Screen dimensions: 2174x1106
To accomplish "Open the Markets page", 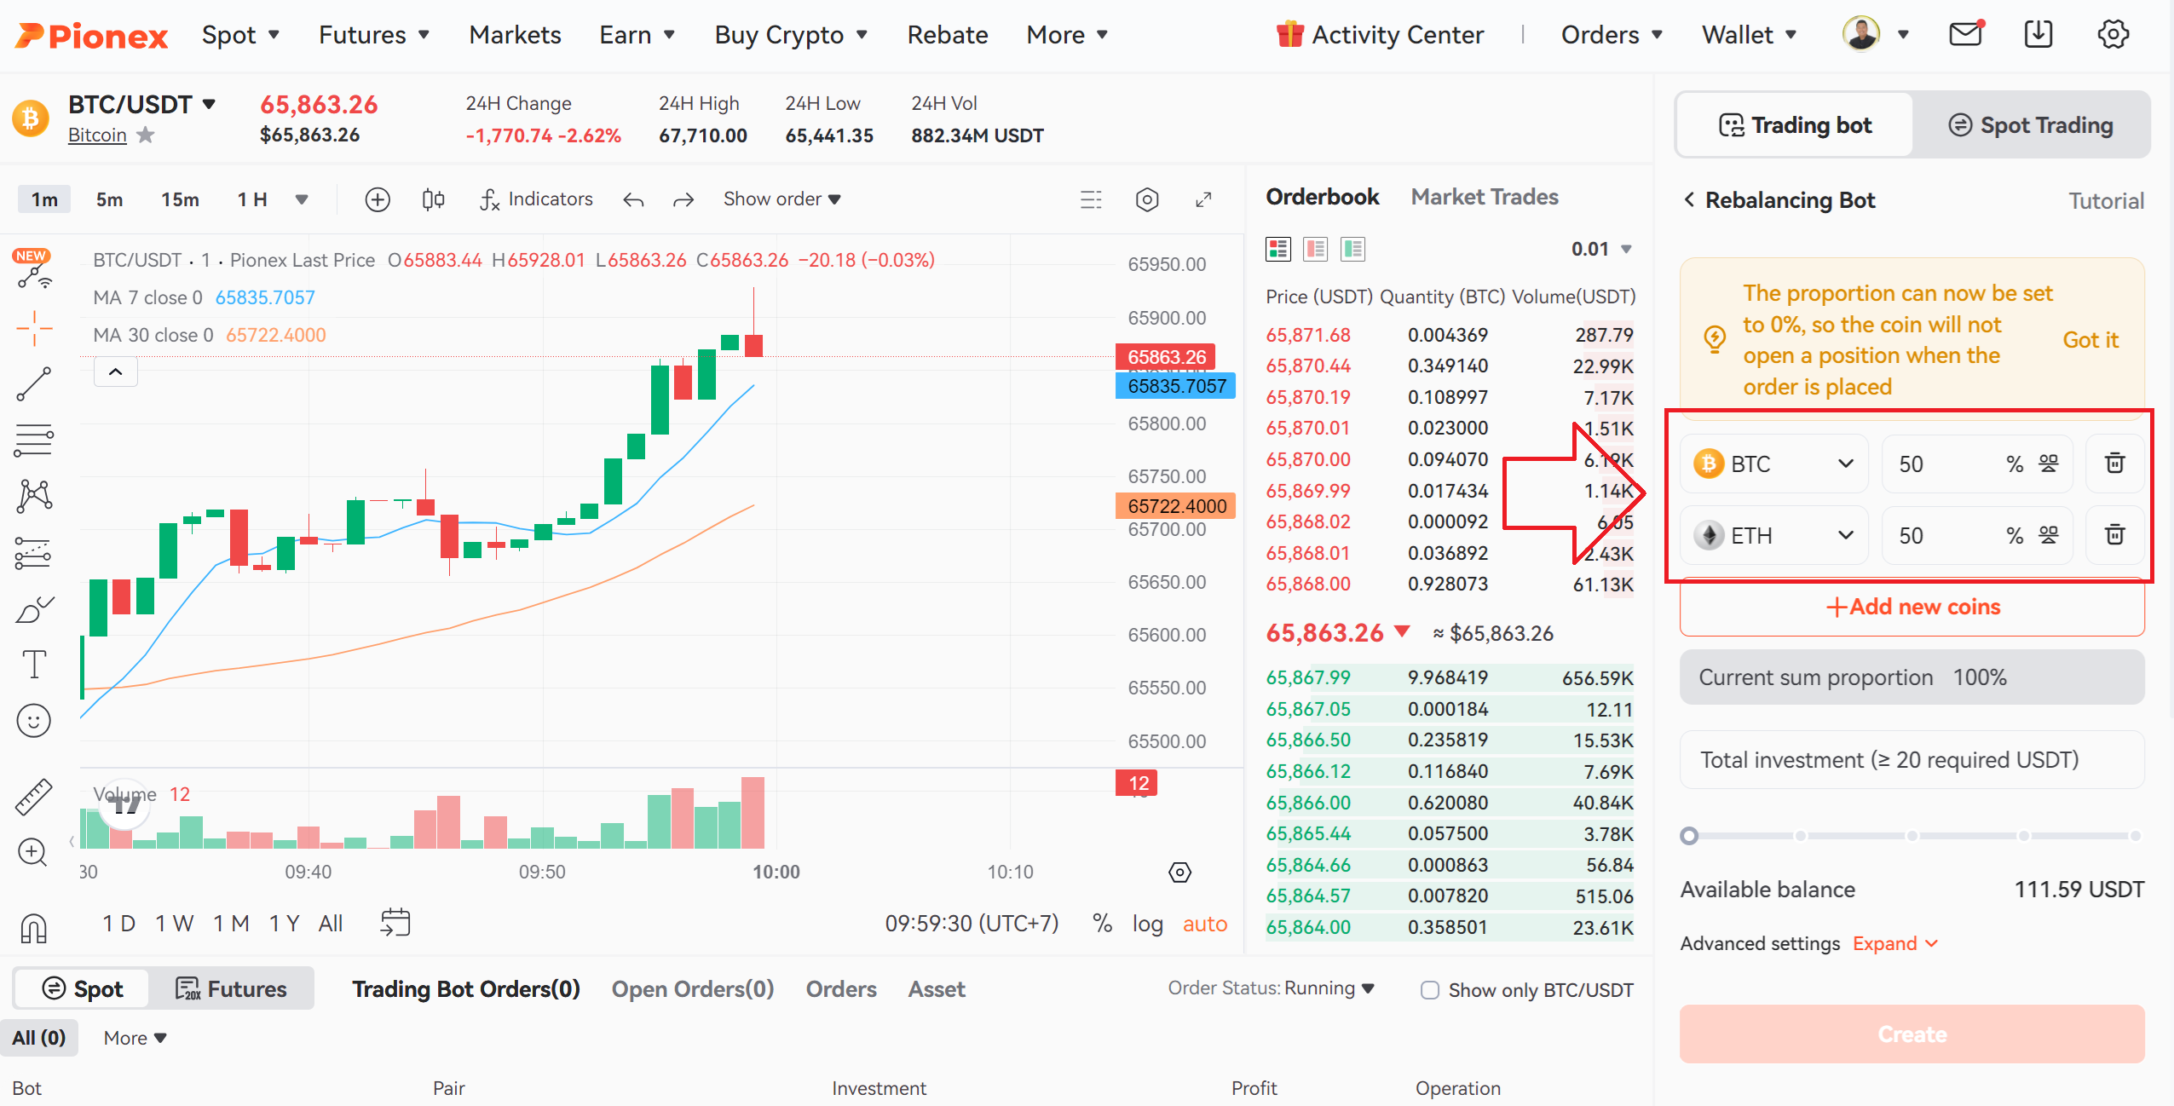I will click(515, 34).
